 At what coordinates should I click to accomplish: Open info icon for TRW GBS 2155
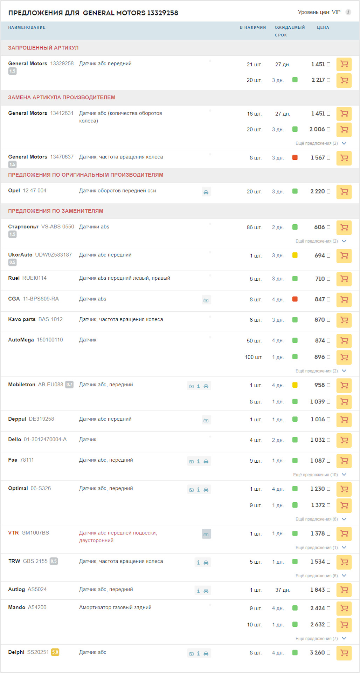tap(198, 563)
